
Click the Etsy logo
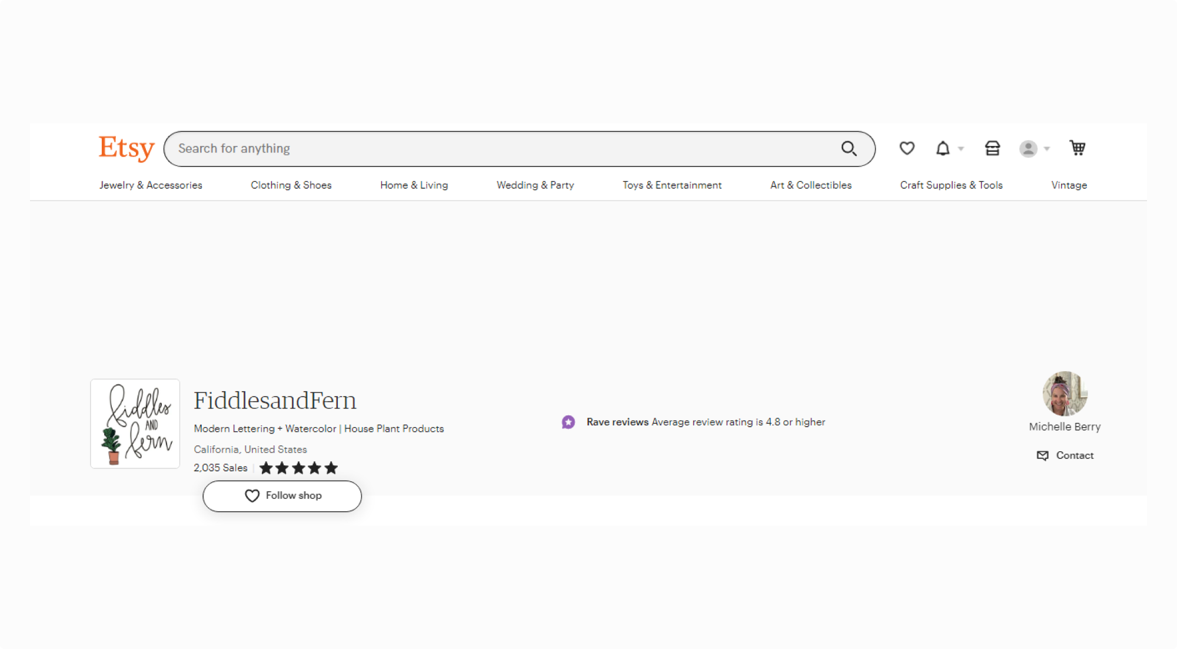pos(127,148)
